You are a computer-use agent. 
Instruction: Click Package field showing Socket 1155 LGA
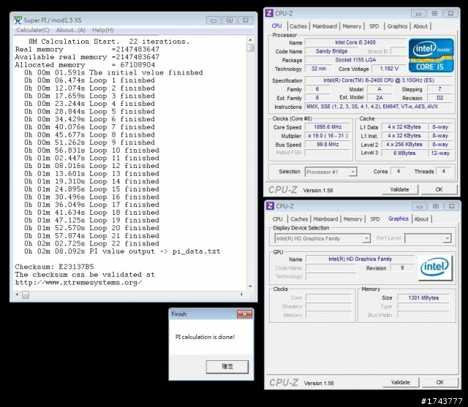click(355, 60)
